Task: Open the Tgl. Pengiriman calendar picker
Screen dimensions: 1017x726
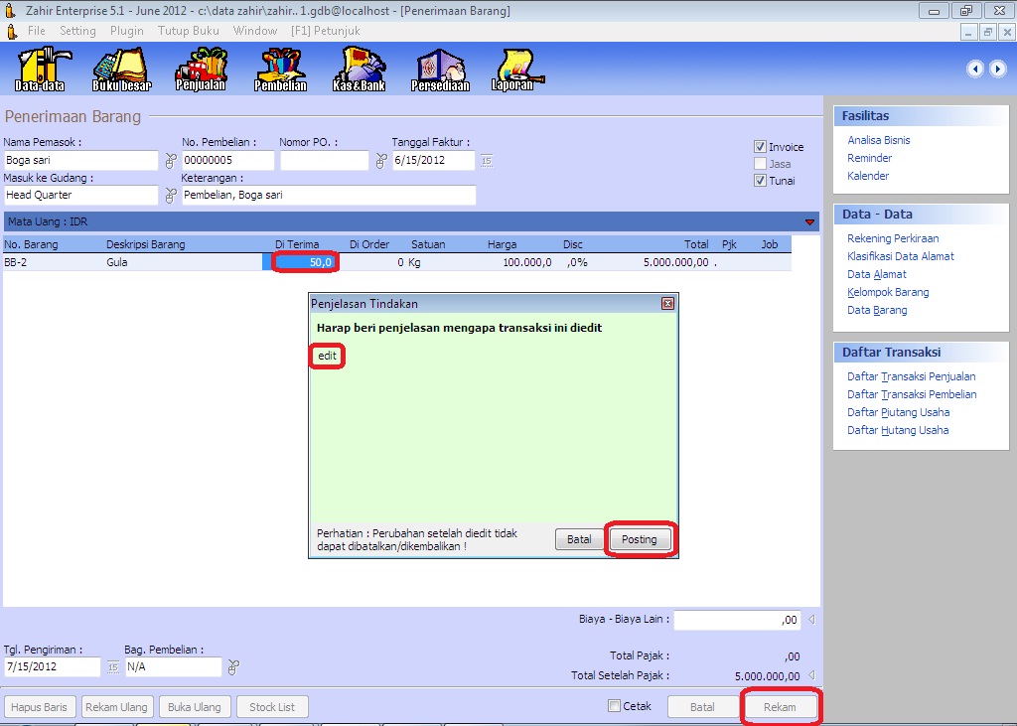Action: click(x=112, y=667)
